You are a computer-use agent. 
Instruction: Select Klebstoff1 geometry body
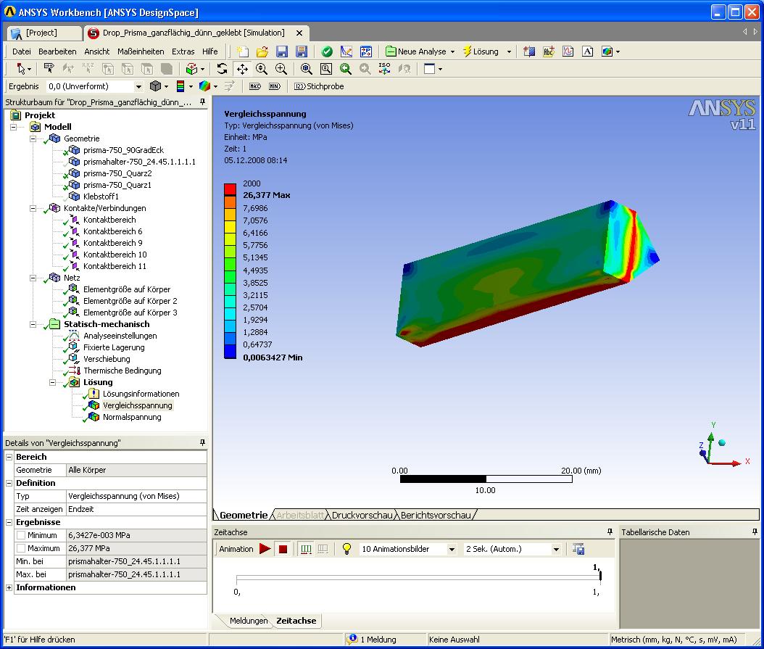click(x=101, y=197)
